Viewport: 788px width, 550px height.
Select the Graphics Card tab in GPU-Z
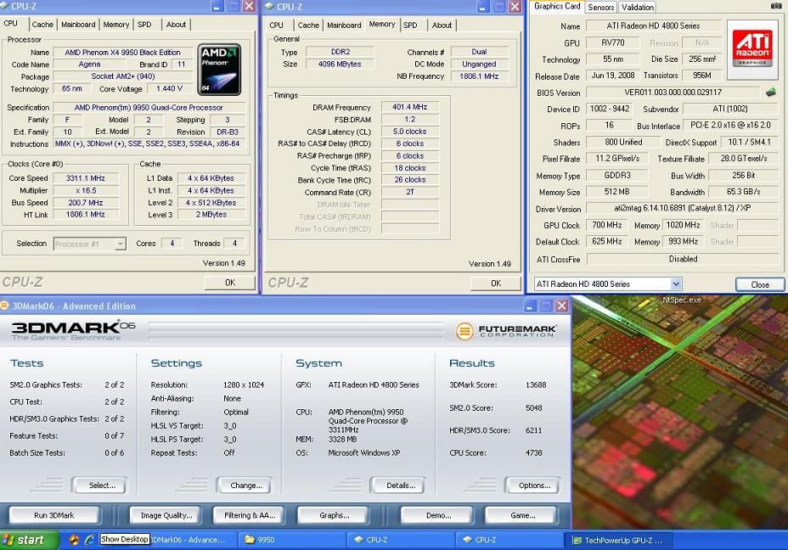pos(557,6)
